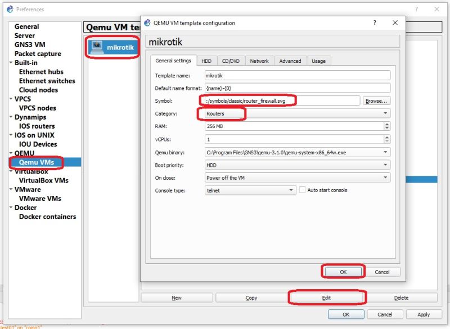This screenshot has width=450, height=329.
Task: Click the Edit template button
Action: 326,298
